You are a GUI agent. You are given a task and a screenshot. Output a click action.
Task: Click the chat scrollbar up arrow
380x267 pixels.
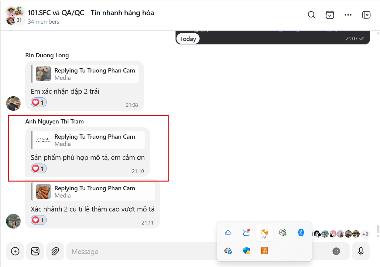pyautogui.click(x=378, y=33)
